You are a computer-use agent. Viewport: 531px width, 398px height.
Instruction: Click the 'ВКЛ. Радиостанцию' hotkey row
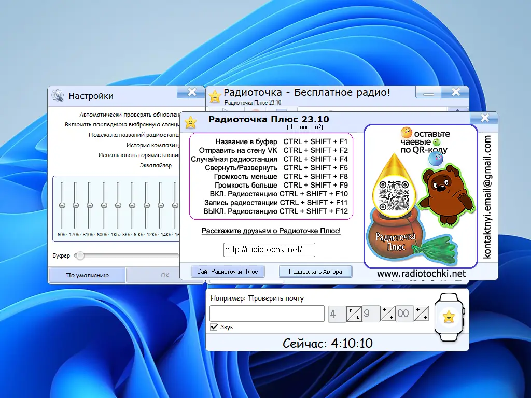(278, 194)
